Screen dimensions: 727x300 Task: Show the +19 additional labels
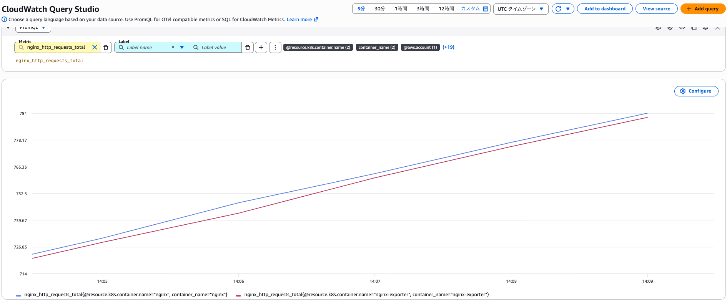click(x=448, y=47)
